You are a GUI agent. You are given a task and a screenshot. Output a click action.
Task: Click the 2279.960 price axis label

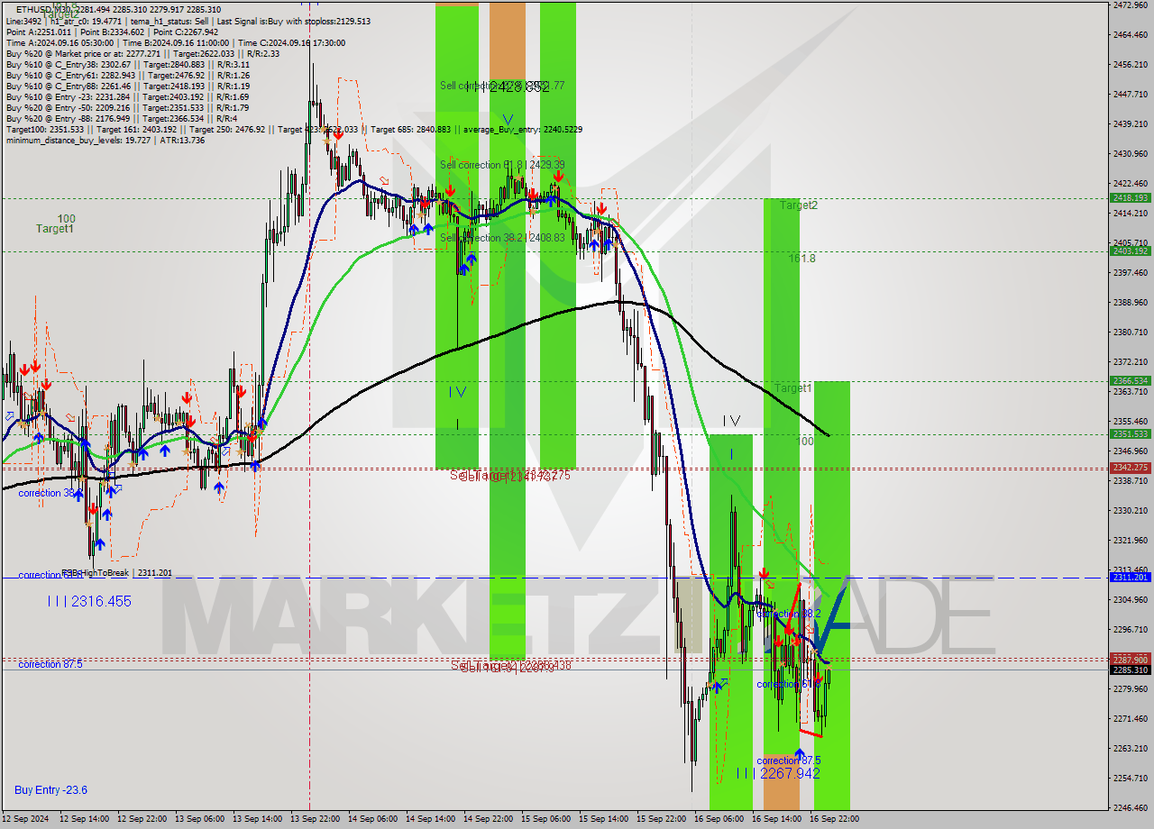pyautogui.click(x=1129, y=689)
